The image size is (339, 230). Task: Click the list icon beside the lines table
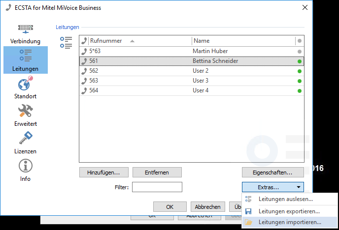coord(66,42)
